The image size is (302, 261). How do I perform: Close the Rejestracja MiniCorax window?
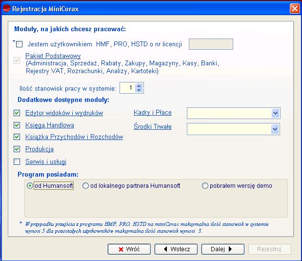coord(295,9)
